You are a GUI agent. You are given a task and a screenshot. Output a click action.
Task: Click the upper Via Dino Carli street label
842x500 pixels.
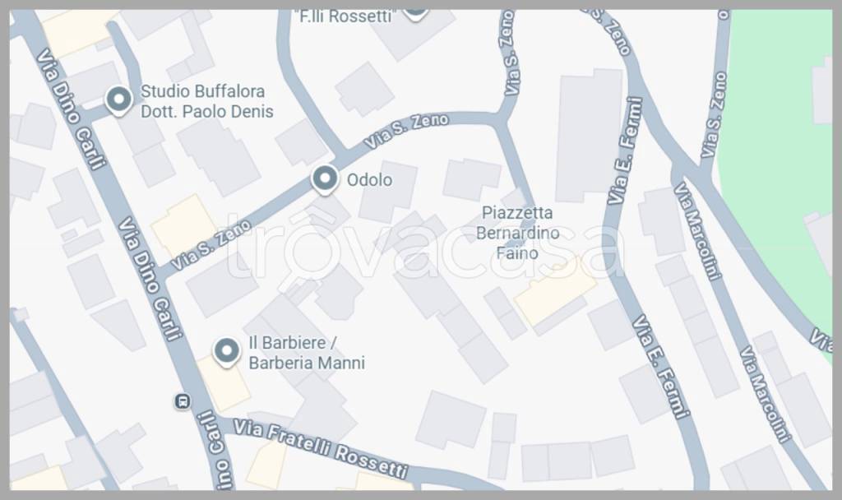pyautogui.click(x=72, y=109)
